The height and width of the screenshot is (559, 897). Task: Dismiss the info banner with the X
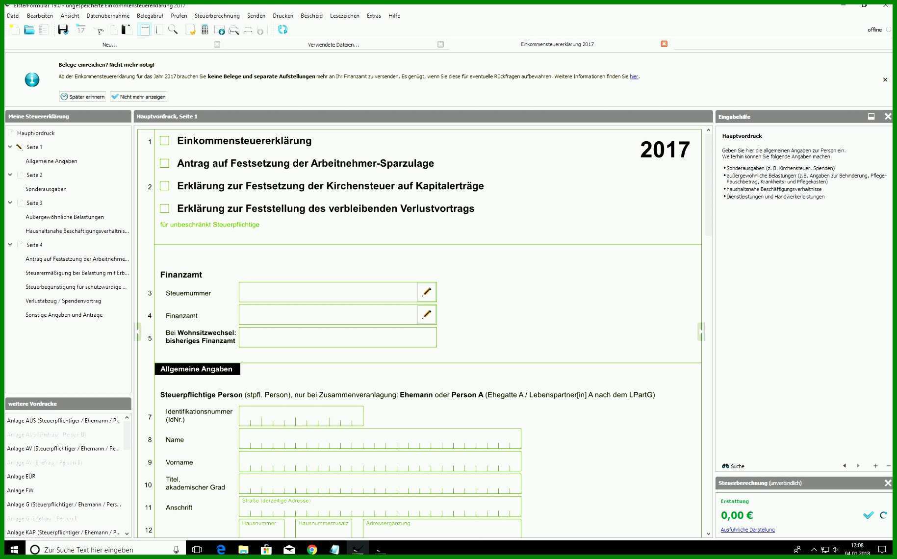(885, 79)
